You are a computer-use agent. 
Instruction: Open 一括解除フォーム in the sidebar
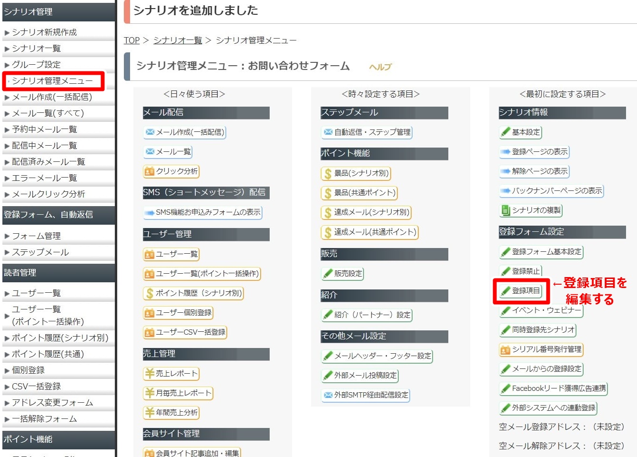pyautogui.click(x=44, y=419)
